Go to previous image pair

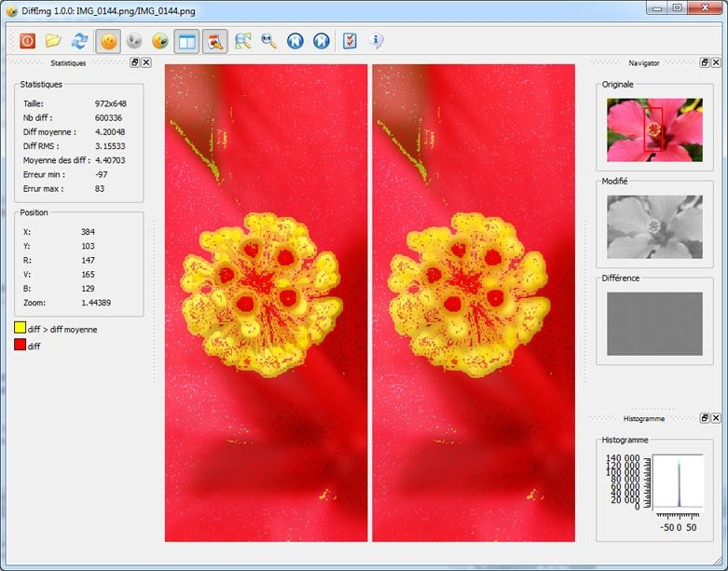pos(295,41)
